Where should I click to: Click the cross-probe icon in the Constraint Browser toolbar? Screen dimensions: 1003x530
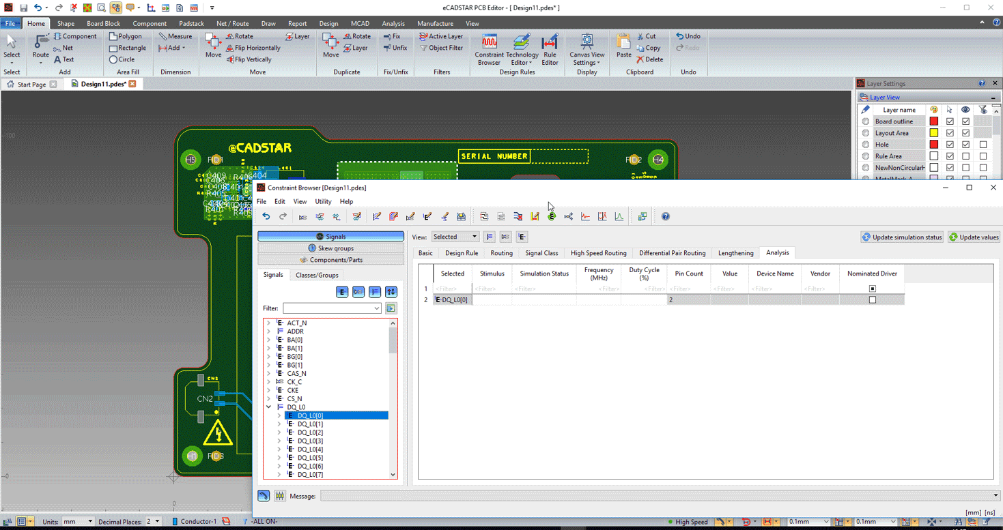tap(642, 217)
